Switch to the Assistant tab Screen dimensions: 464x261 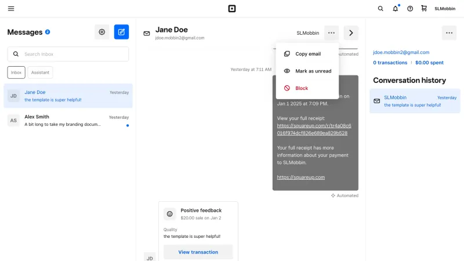(x=40, y=72)
